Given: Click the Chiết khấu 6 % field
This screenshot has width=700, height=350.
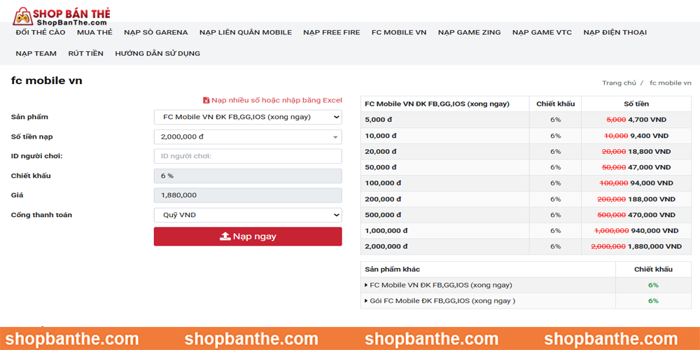Looking at the screenshot, I should 248,176.
